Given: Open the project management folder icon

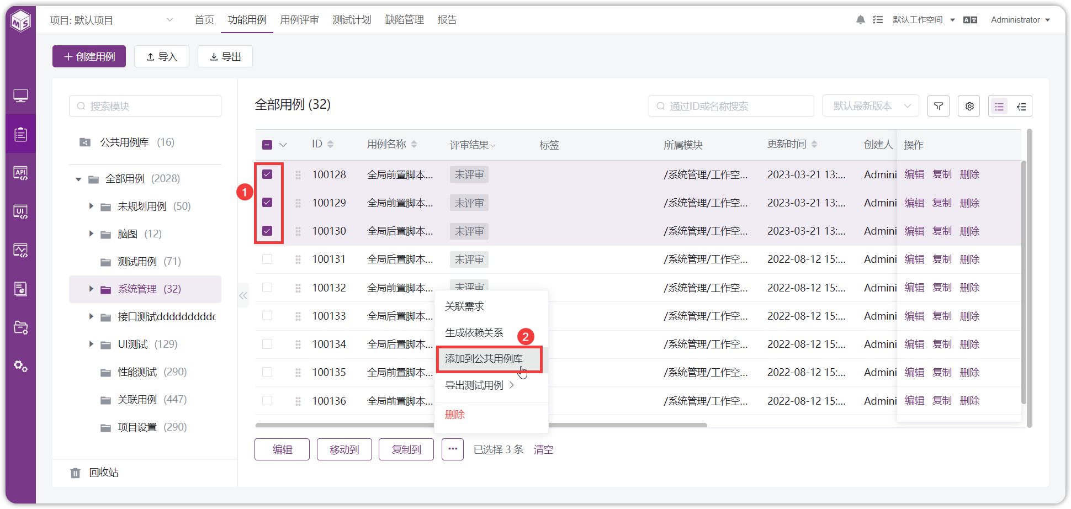Looking at the screenshot, I should coord(20,327).
